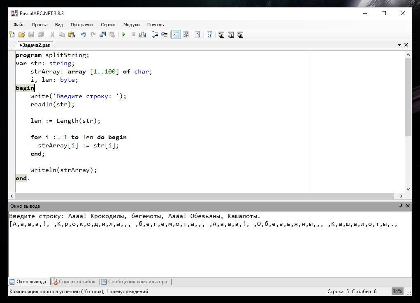Viewport: 420px width, 303px height.
Task: Switch to Окно вывода bottom tab
Action: 28,282
